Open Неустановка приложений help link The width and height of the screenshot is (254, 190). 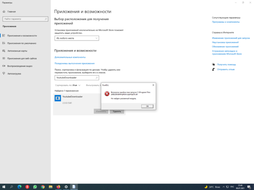pyautogui.click(x=225, y=42)
